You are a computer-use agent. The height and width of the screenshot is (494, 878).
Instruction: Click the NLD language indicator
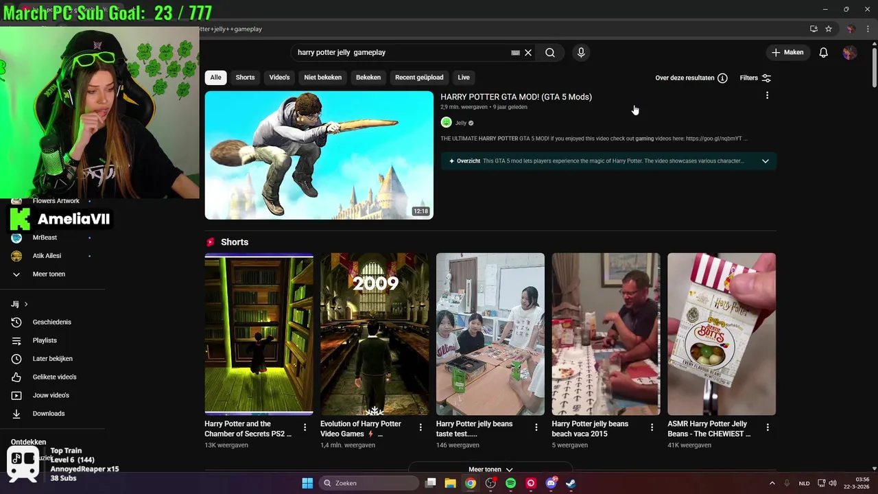[x=804, y=483]
